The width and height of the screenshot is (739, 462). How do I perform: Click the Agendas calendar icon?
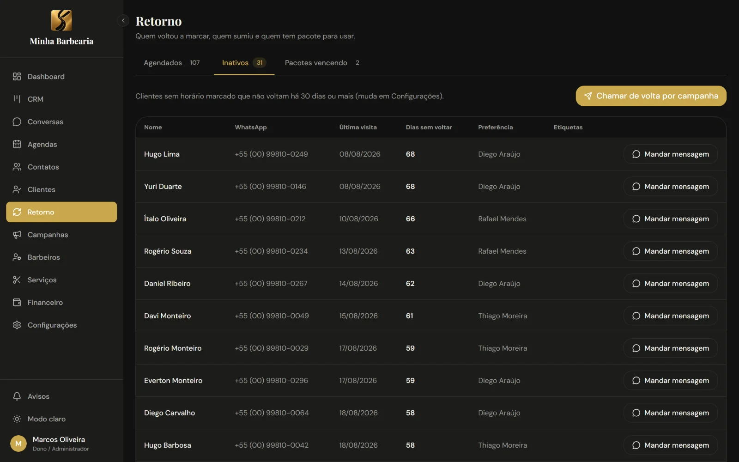pos(17,144)
